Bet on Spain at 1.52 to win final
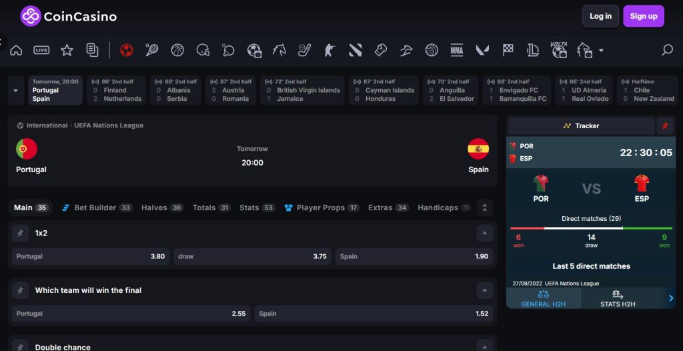This screenshot has height=351, width=683. pos(374,314)
